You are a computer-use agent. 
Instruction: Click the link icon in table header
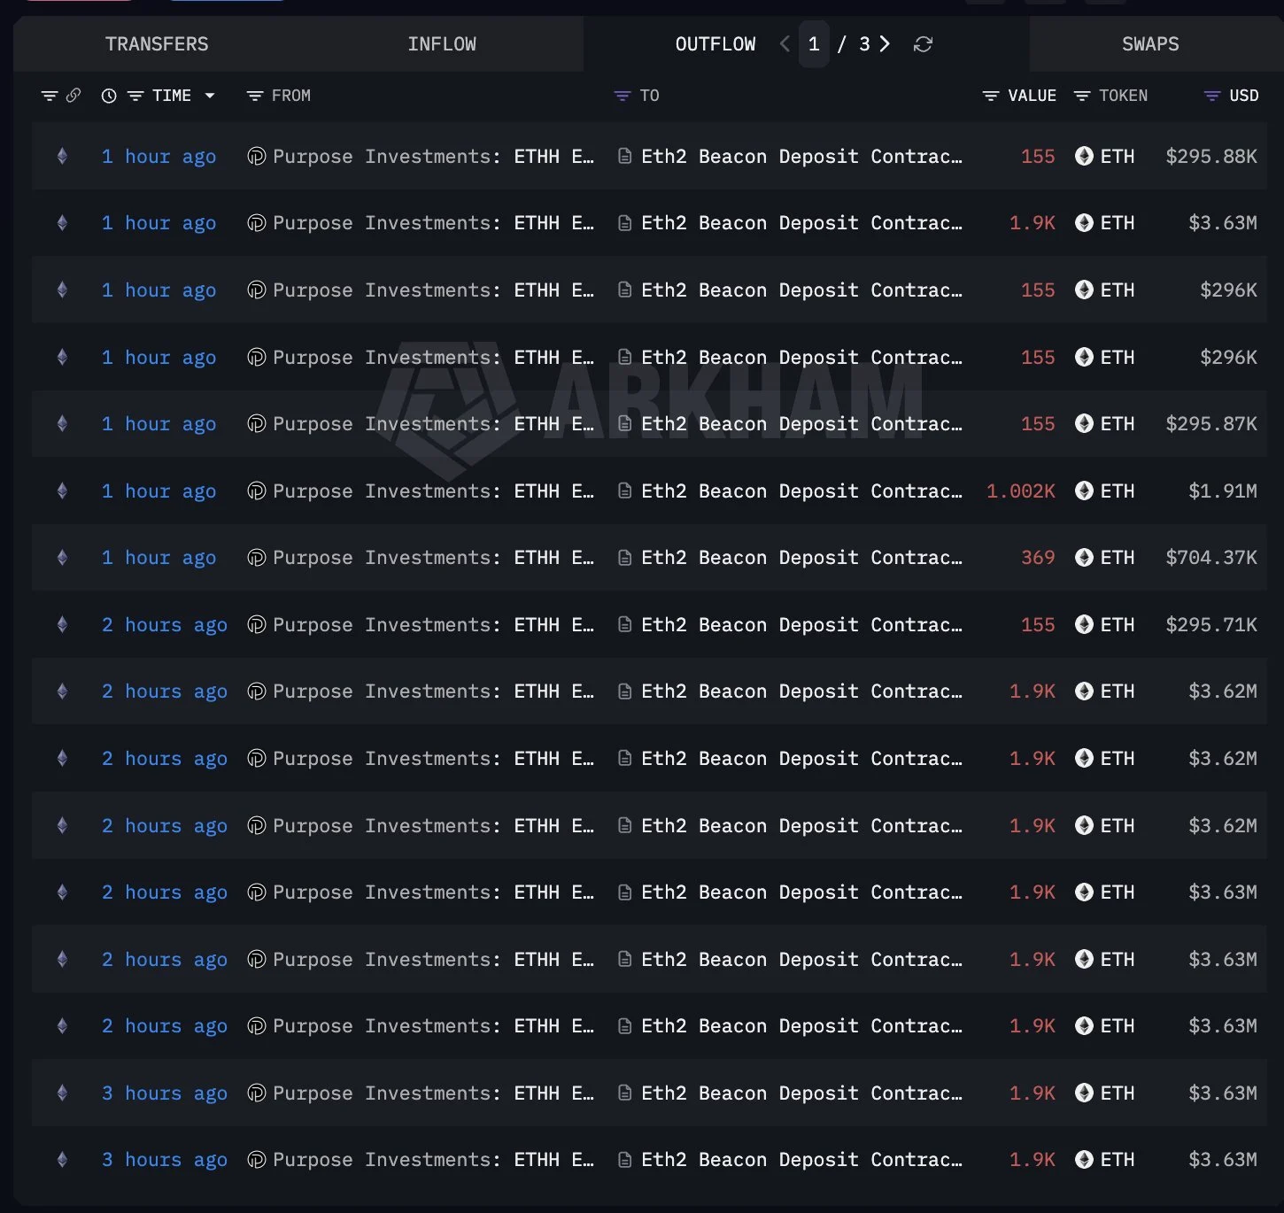(73, 96)
